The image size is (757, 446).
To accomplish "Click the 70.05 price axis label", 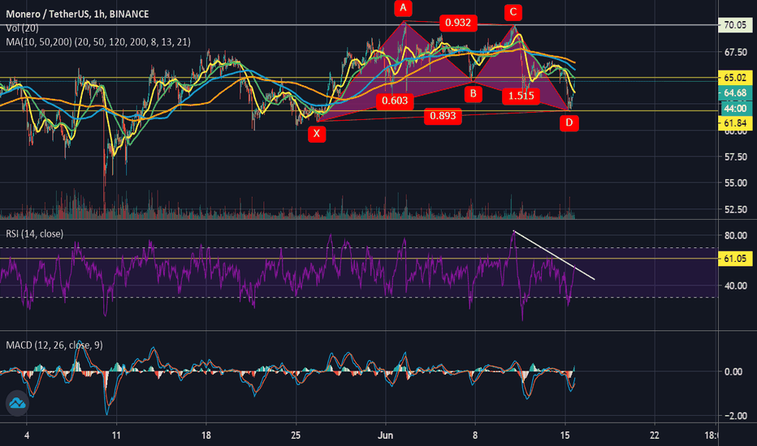I will 735,24.
